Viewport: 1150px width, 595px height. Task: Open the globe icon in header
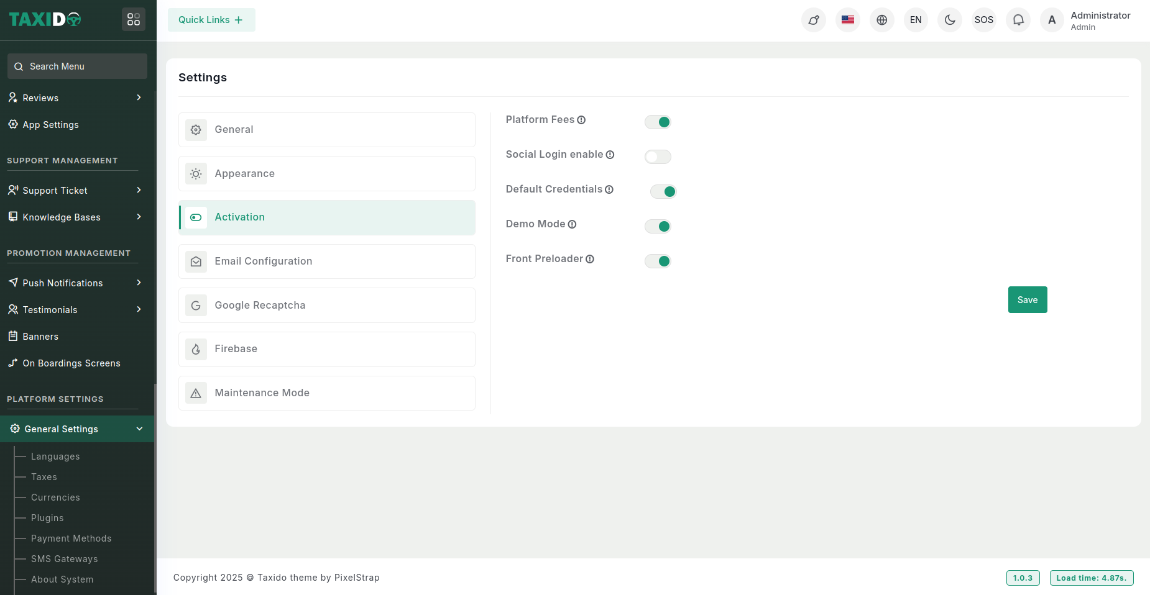click(x=881, y=20)
